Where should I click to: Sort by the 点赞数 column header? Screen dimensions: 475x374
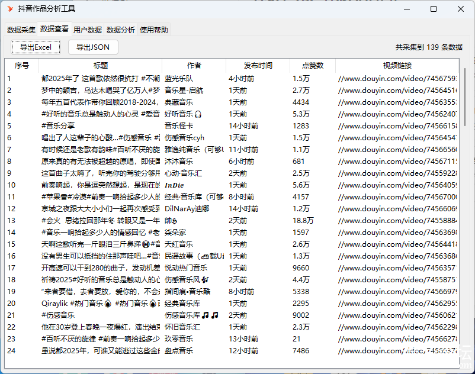[x=312, y=66]
